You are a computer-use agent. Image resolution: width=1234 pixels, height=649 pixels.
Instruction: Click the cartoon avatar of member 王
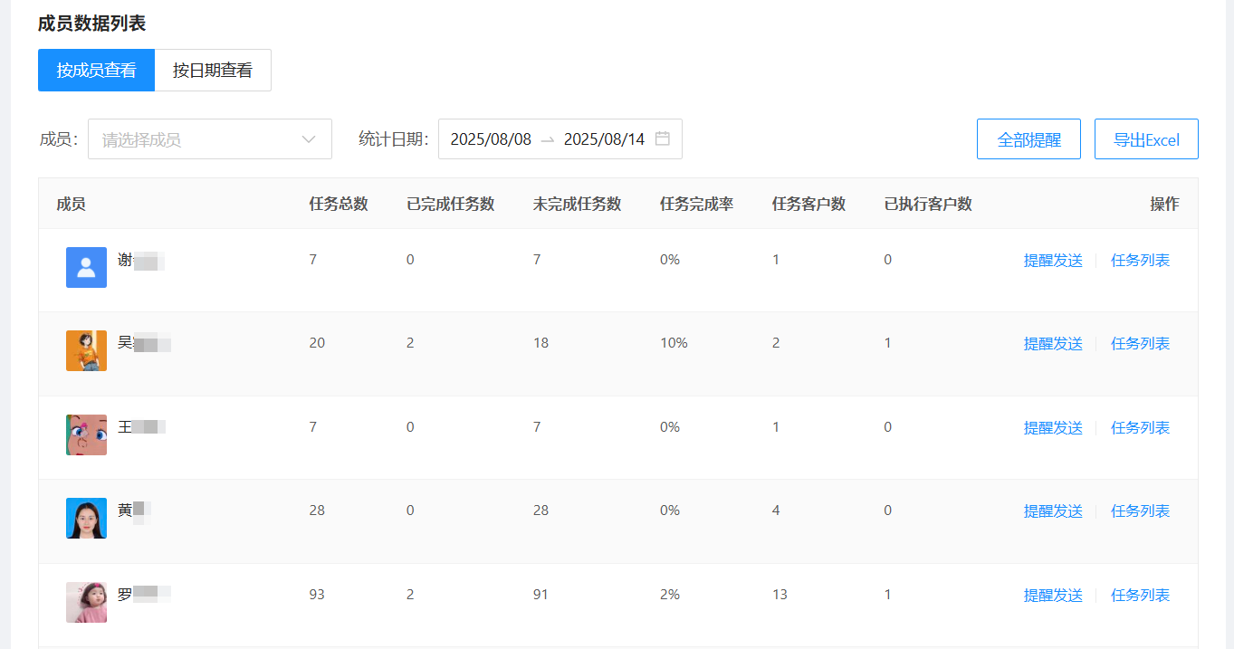[86, 434]
